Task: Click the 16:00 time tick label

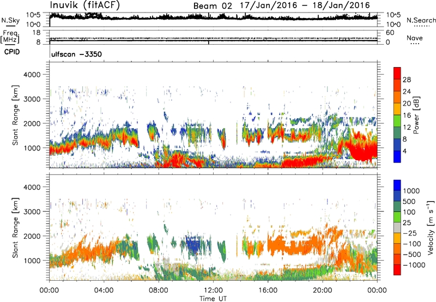Action: pos(268,291)
